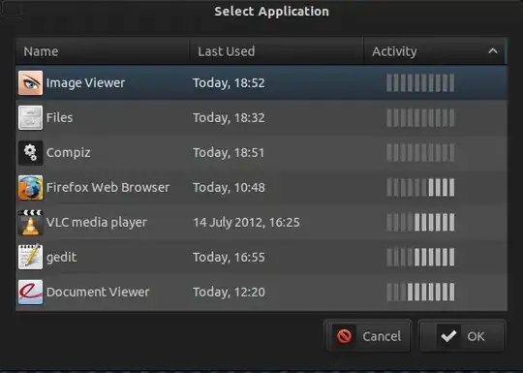Viewport: 523px width, 373px height.
Task: Click VLC media player activity bar
Action: tap(420, 223)
